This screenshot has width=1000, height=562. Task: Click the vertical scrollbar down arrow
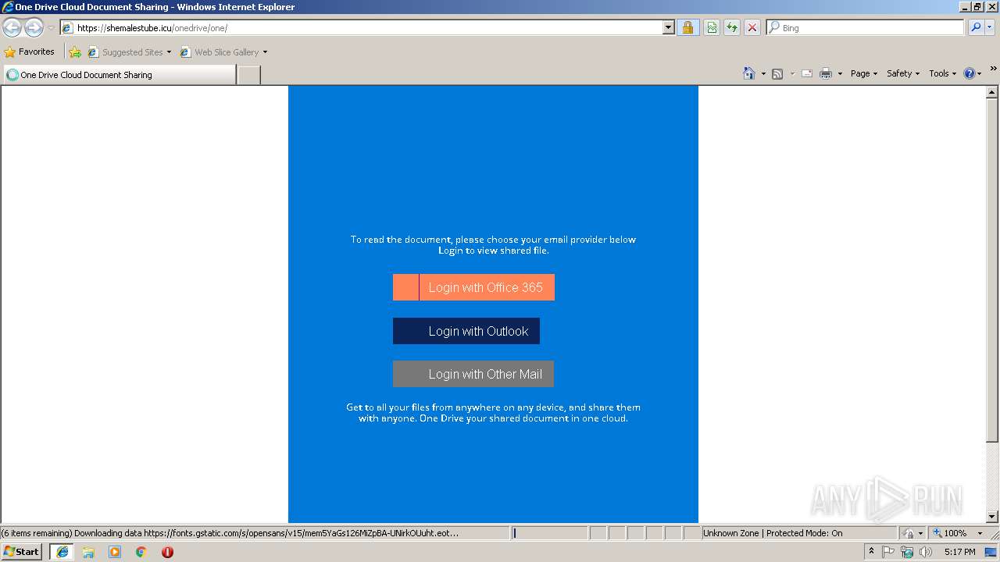pyautogui.click(x=992, y=516)
